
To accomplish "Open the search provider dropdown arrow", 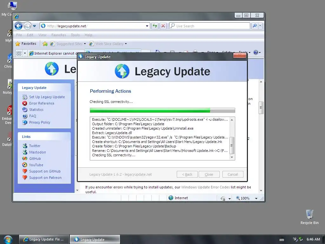I will (260, 26).
